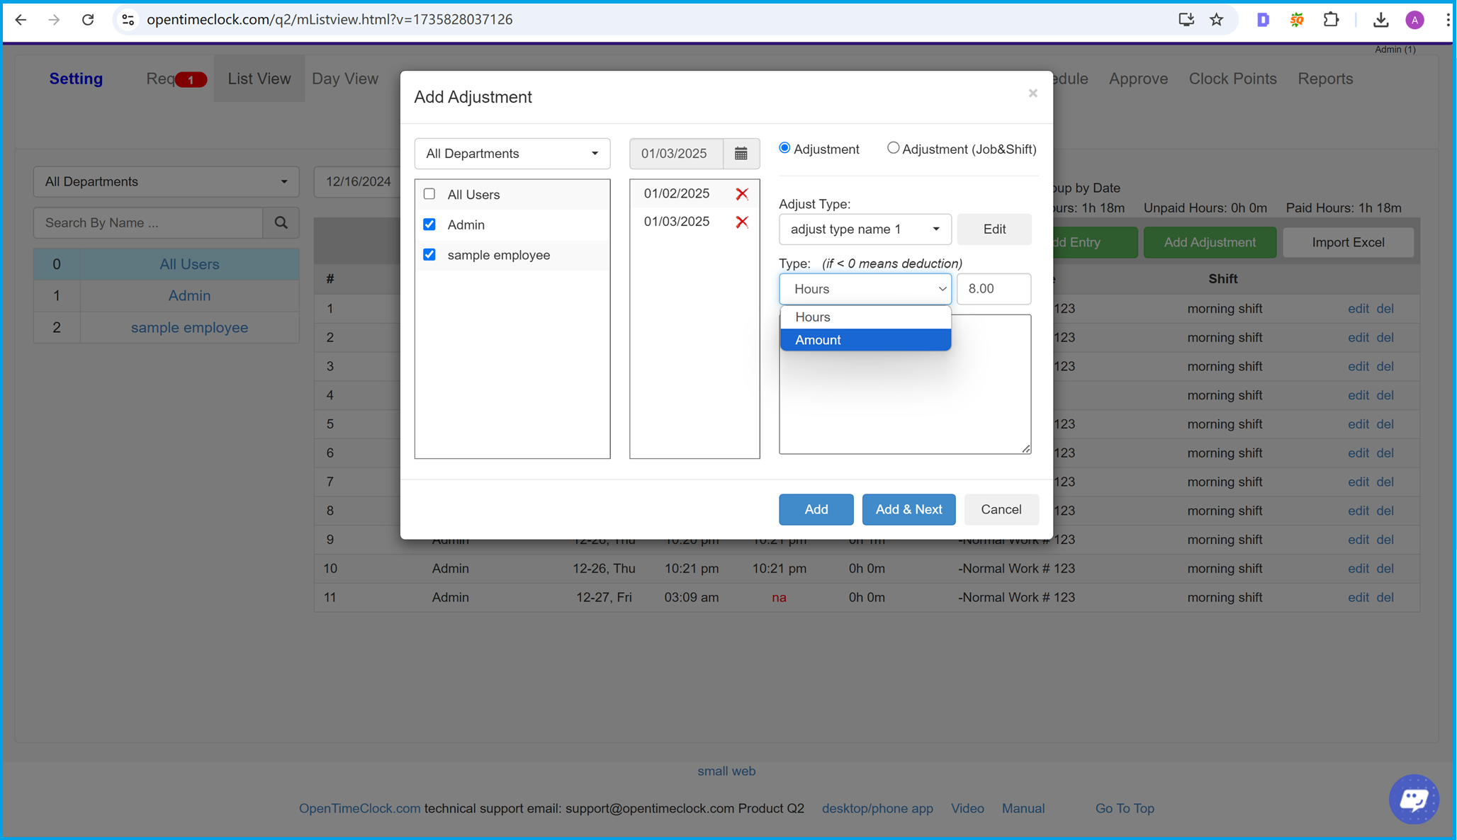Click the Import Excel button
The image size is (1457, 840).
[1348, 243]
